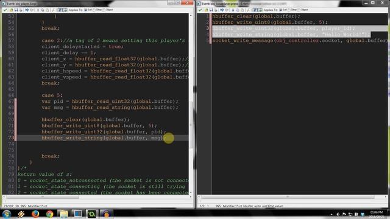Click line 2 hbuffer_write_uint8 in right editor
This screenshot has width=390, height=219.
coord(270,23)
